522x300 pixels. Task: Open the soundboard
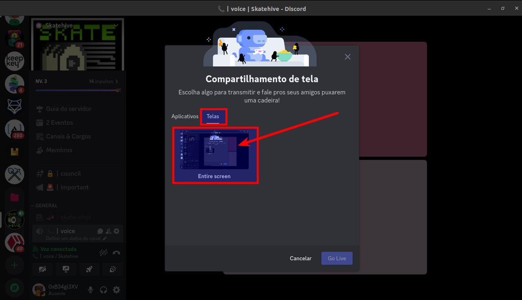point(113,269)
